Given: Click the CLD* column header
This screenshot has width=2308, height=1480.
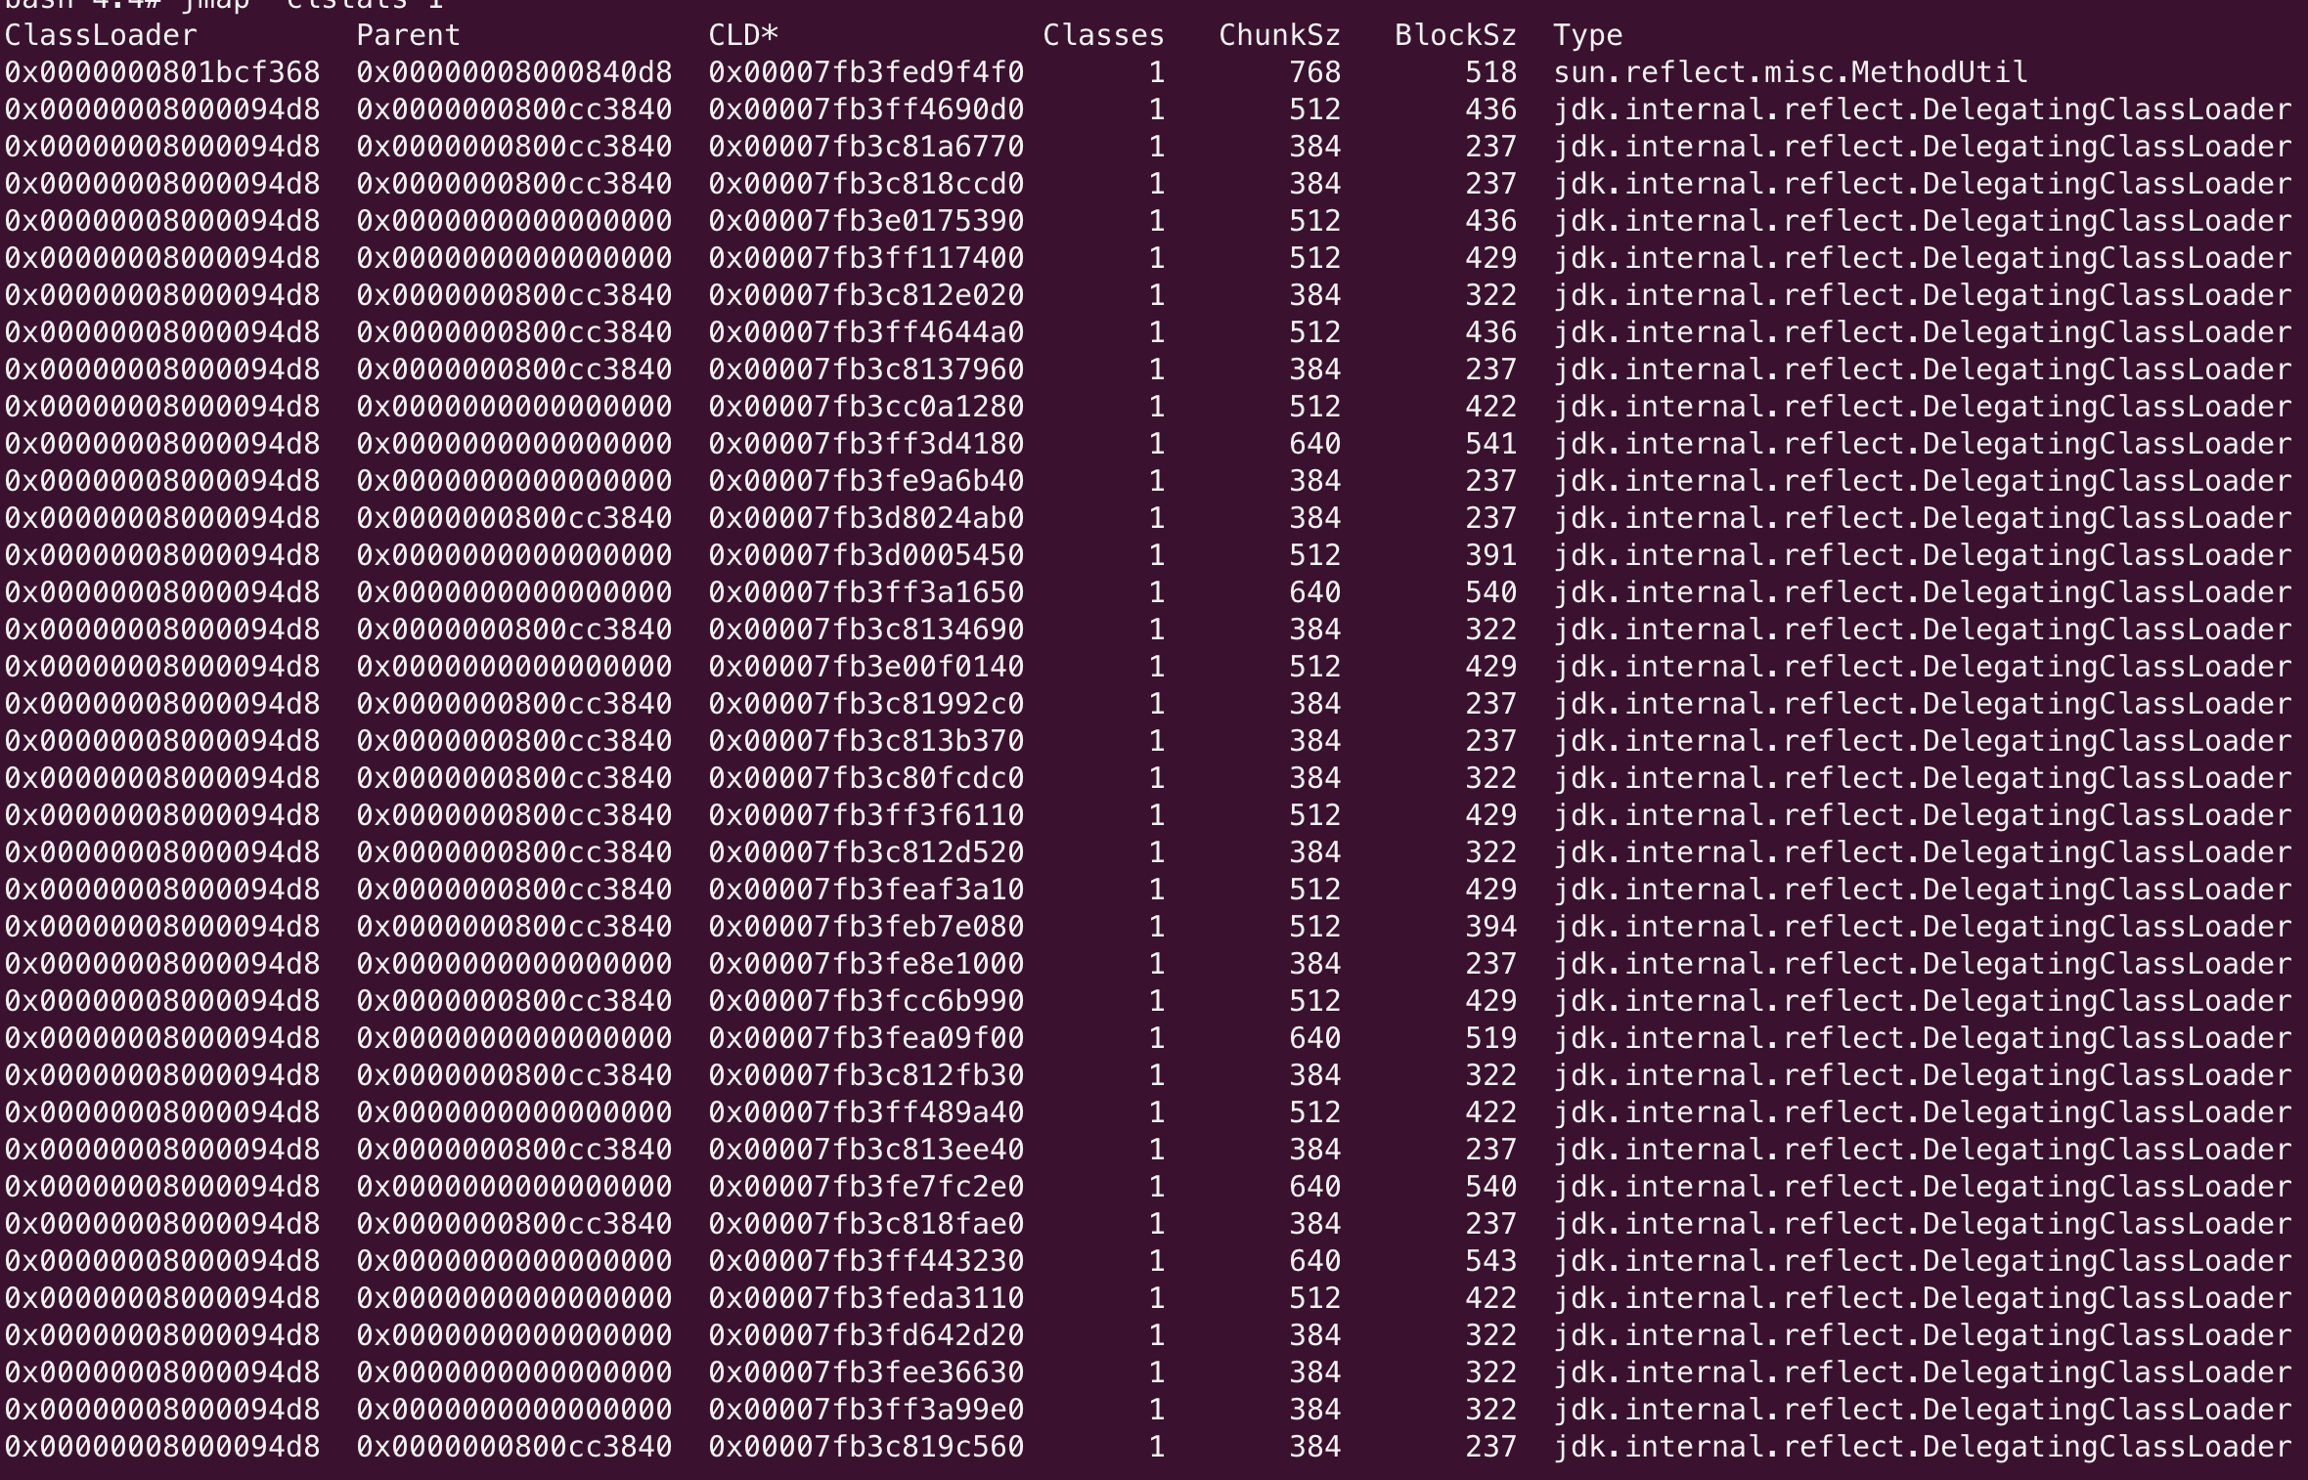Looking at the screenshot, I should click(743, 35).
